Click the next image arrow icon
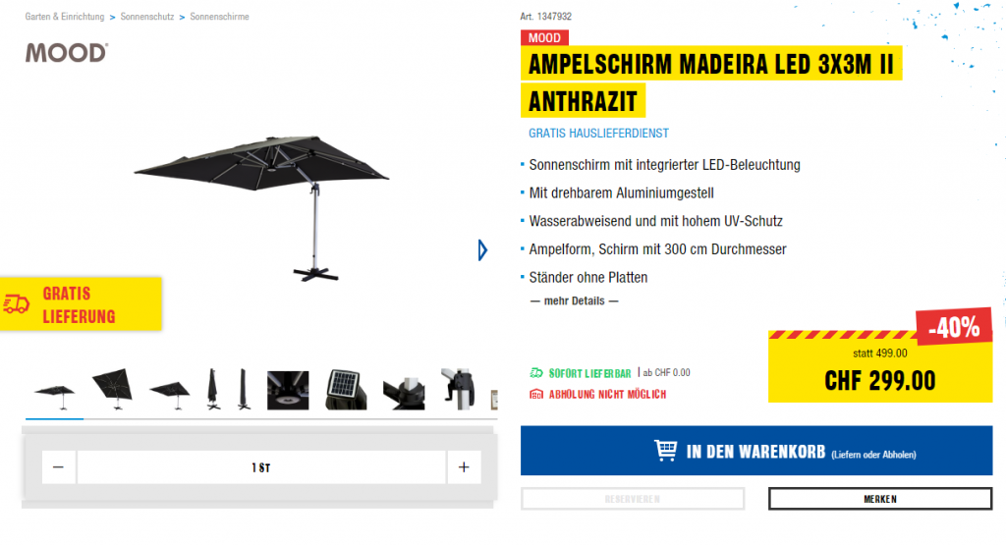Screen dimensions: 1006x545 (x=482, y=250)
